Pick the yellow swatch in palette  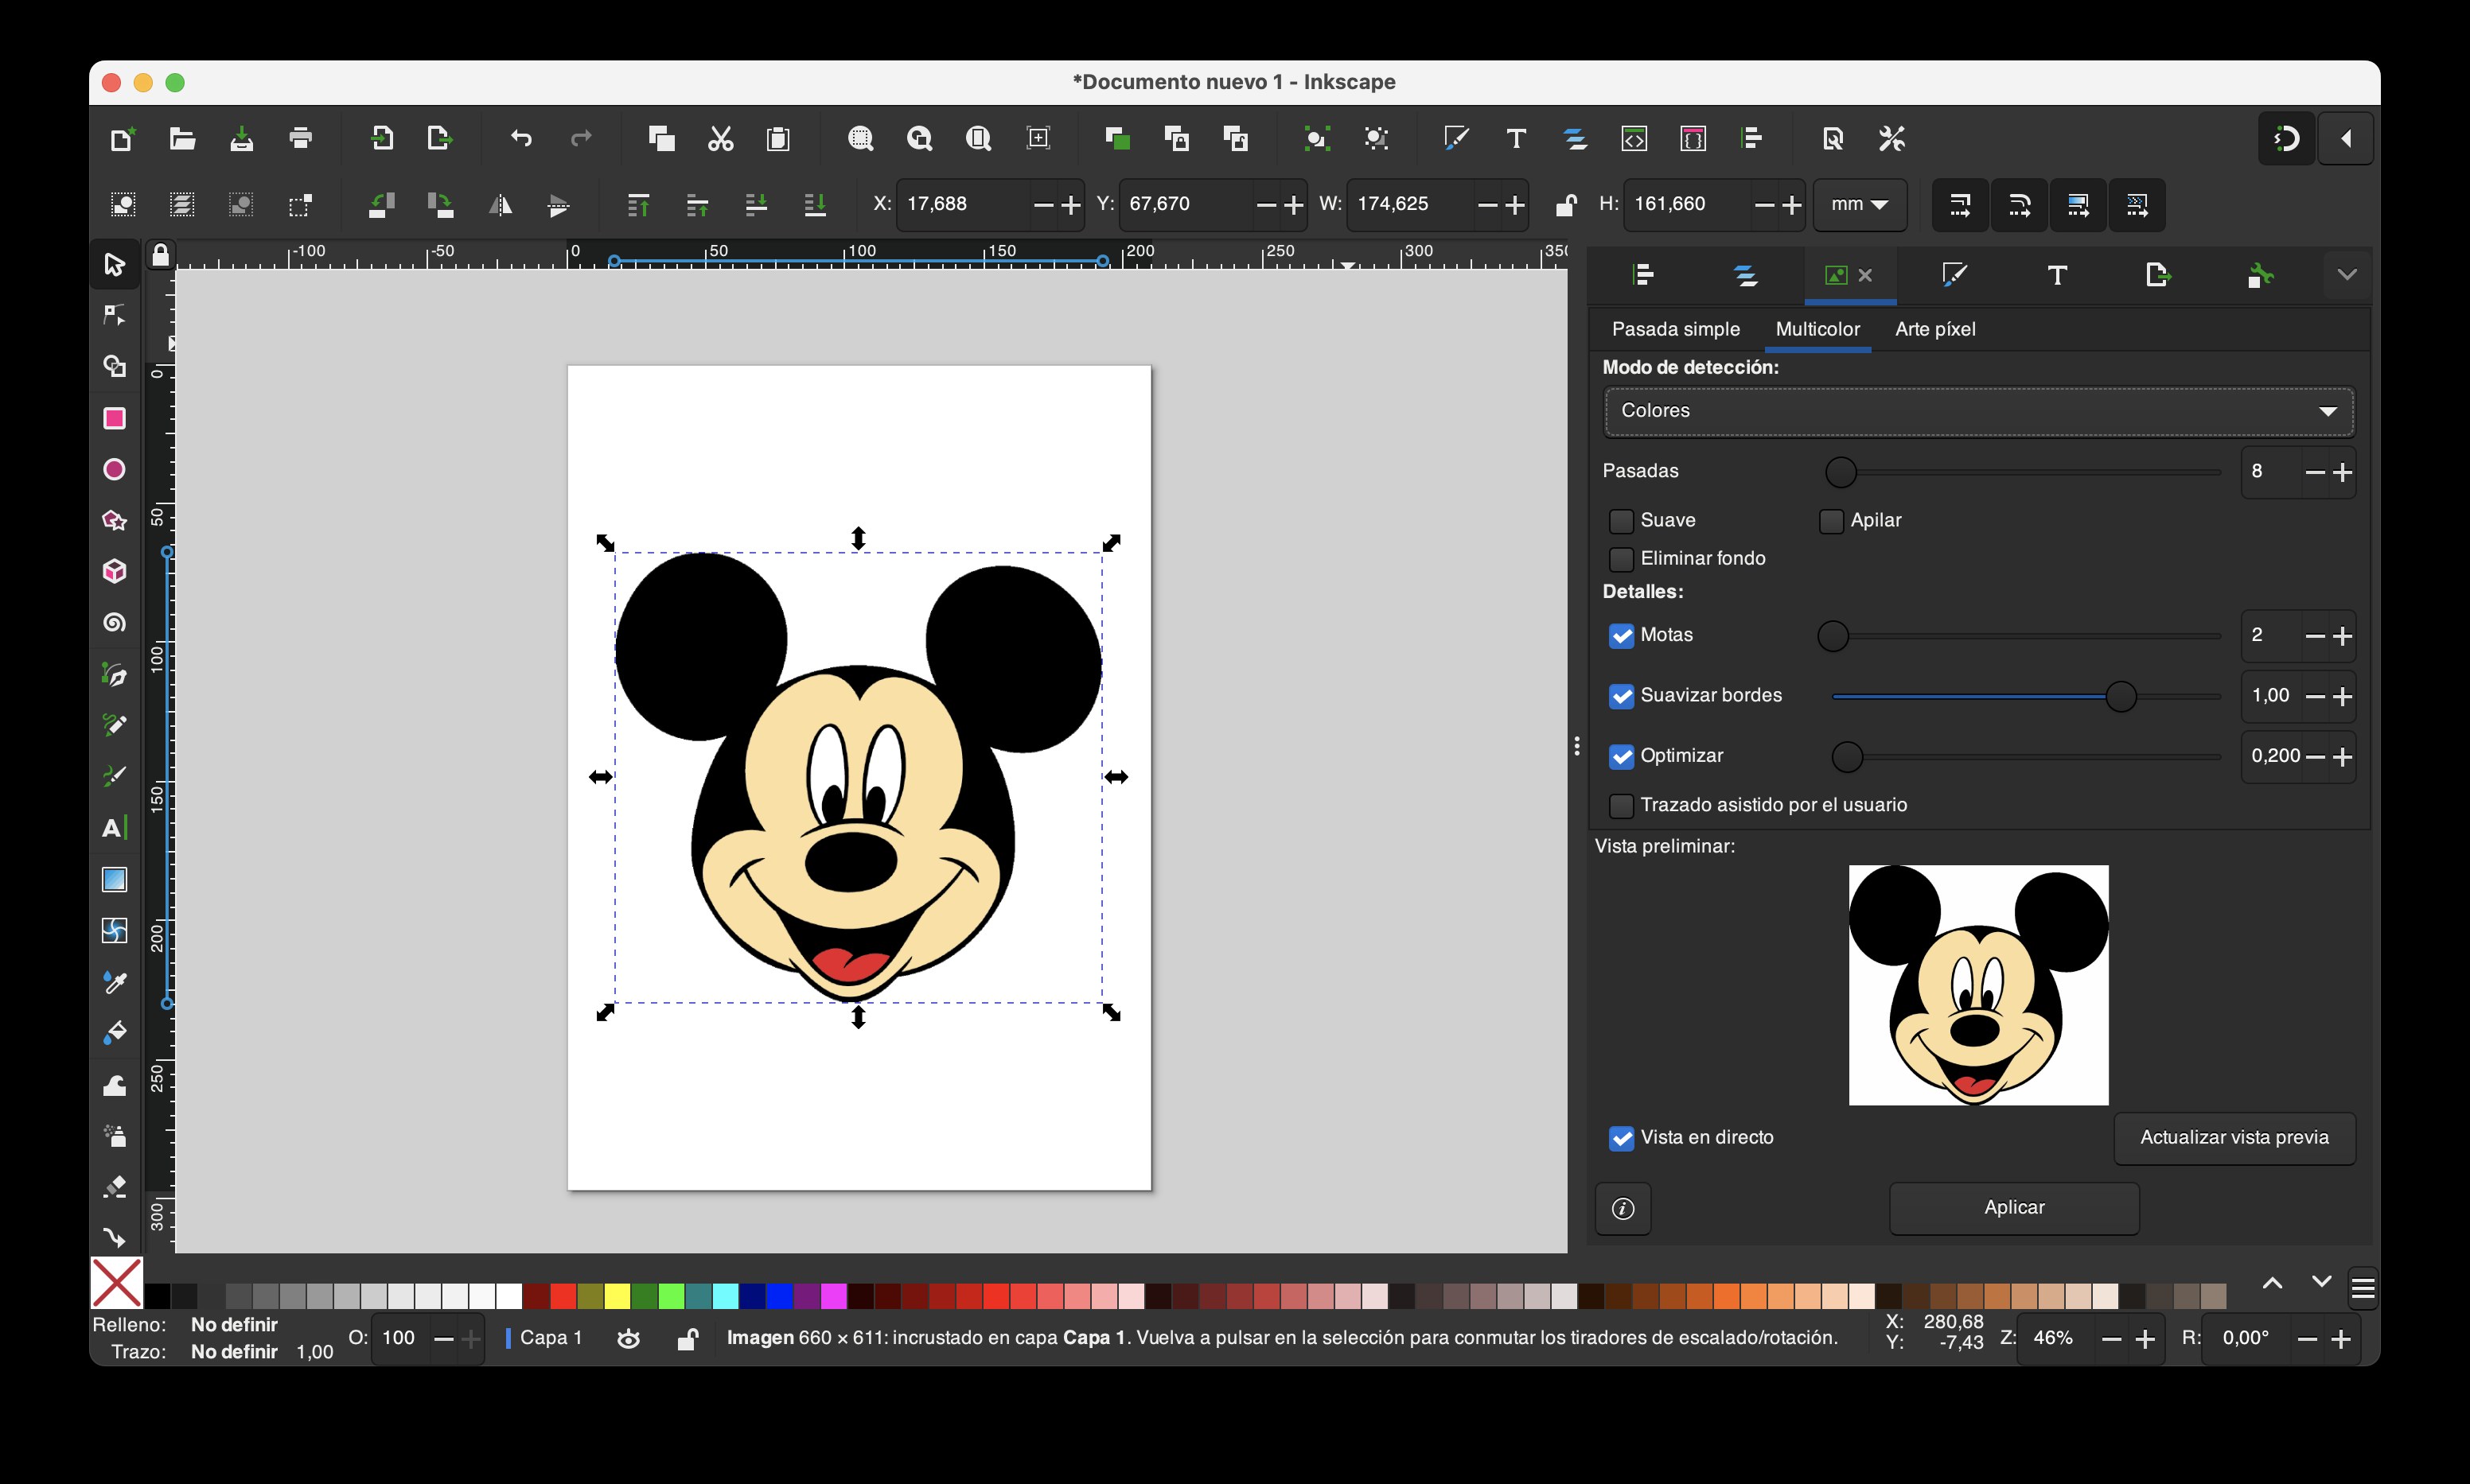617,1296
